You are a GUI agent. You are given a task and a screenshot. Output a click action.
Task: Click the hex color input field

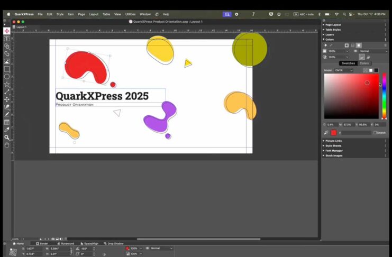click(356, 133)
